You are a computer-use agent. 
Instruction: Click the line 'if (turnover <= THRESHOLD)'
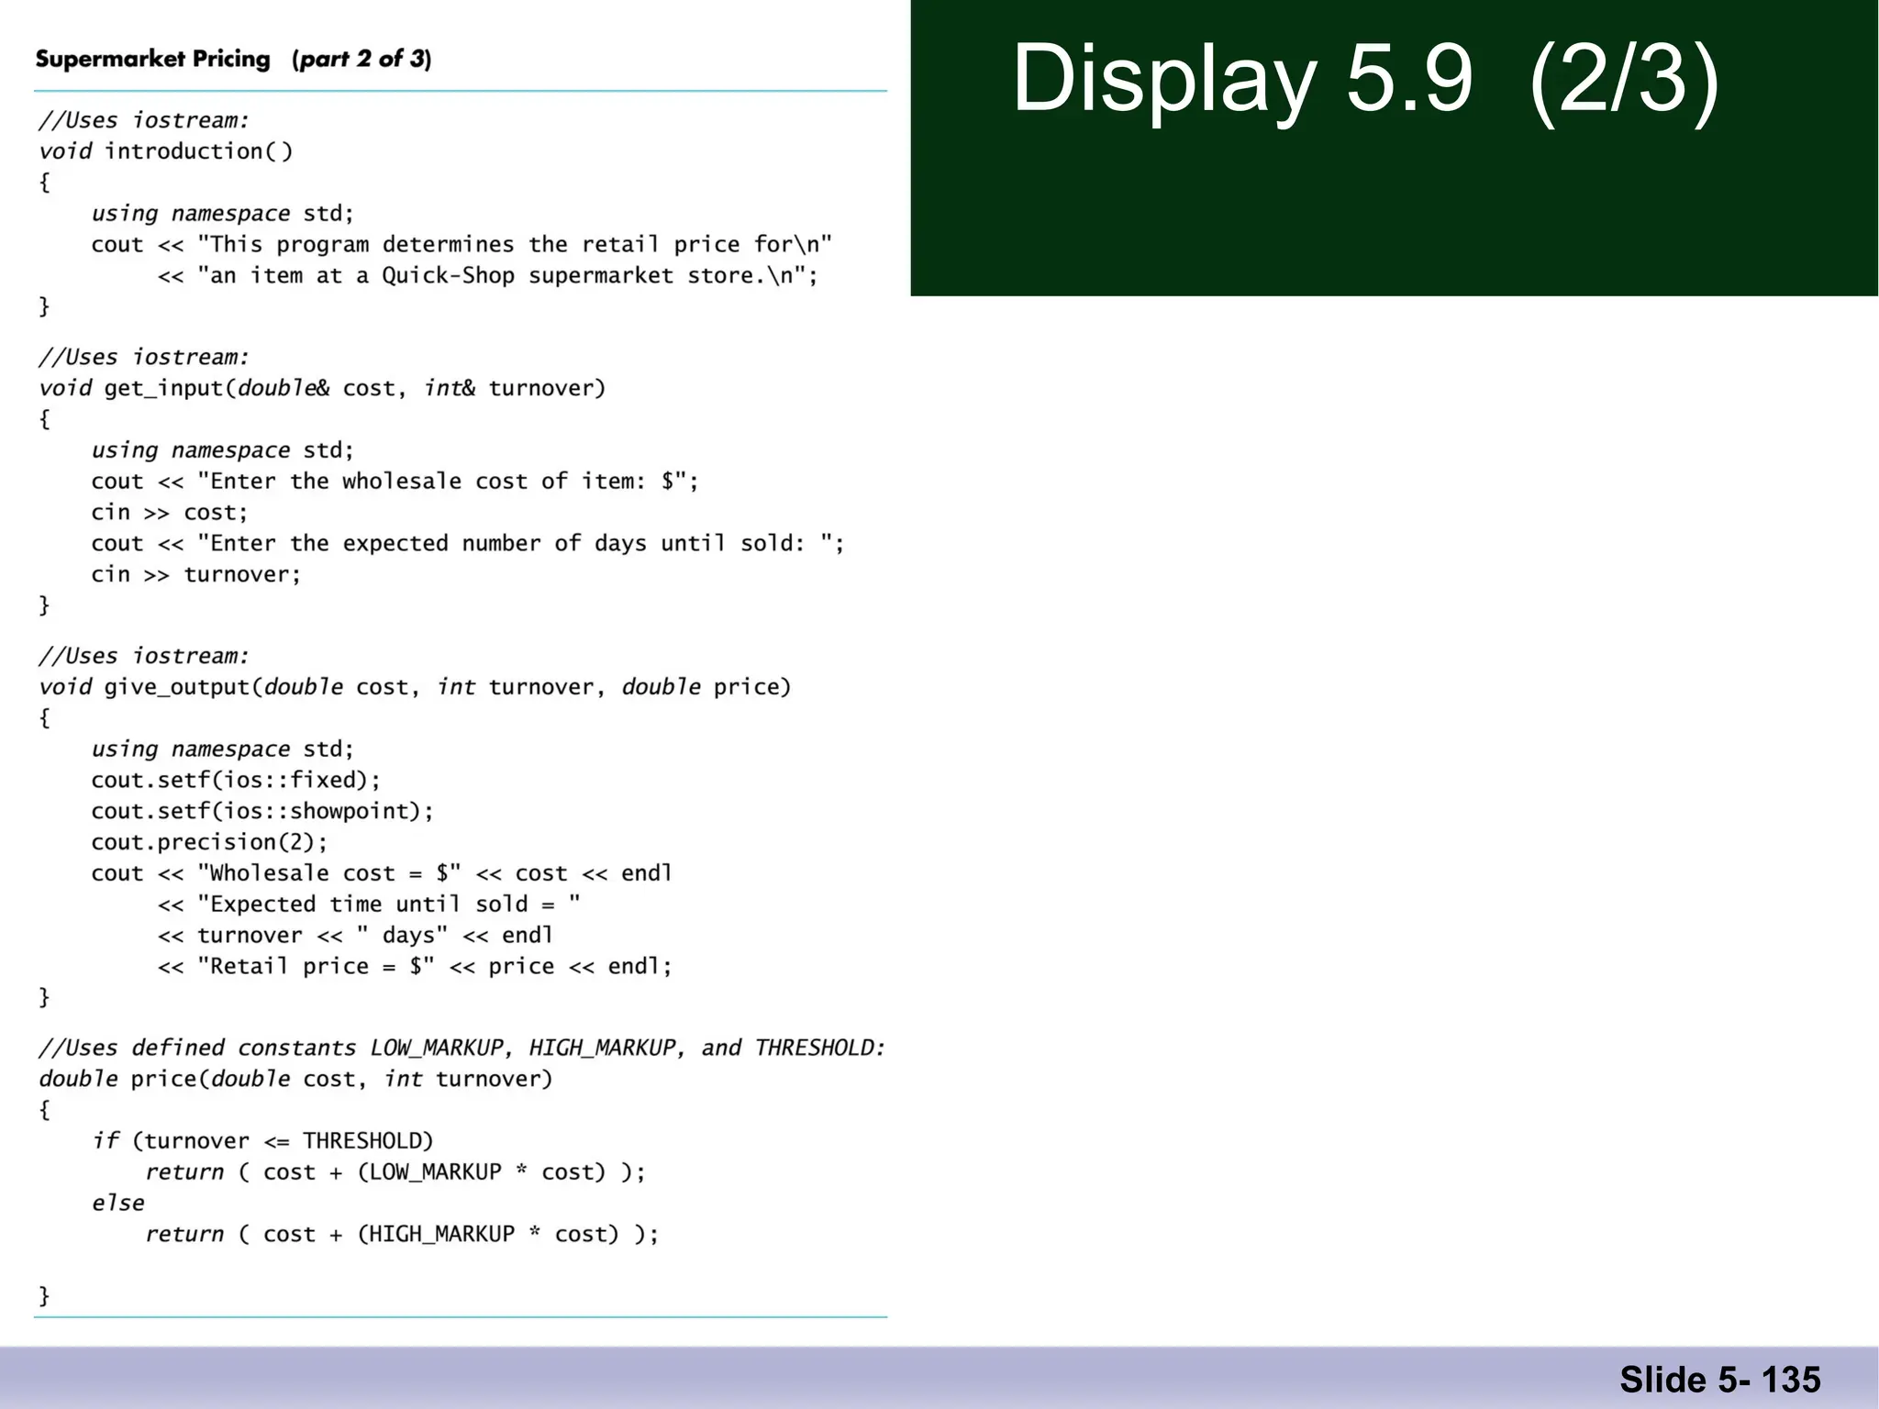click(262, 1142)
